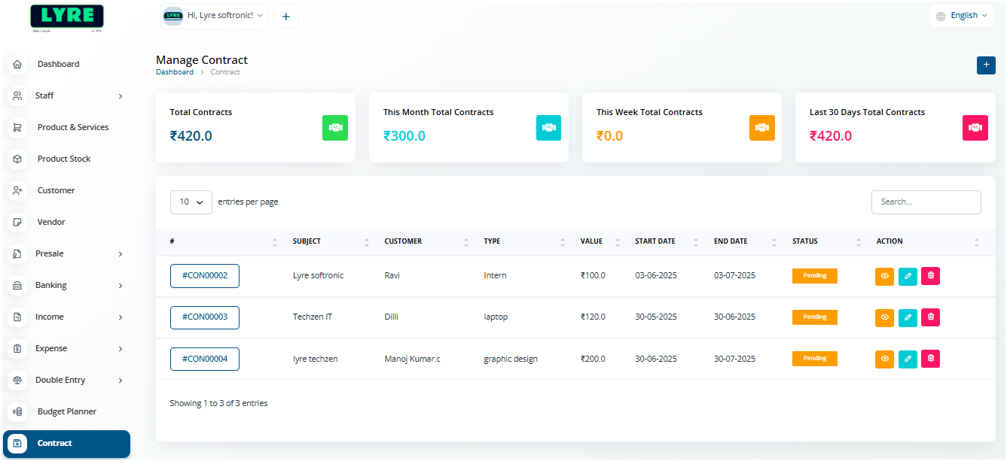Screen dimensions: 1007x461
Task: Click the green handshake Total Contracts icon
Action: pos(334,128)
